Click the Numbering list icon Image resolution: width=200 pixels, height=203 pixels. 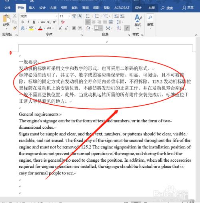point(97,16)
